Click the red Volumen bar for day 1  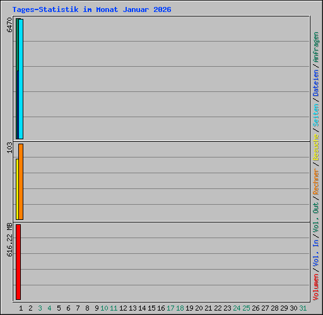[18, 262]
